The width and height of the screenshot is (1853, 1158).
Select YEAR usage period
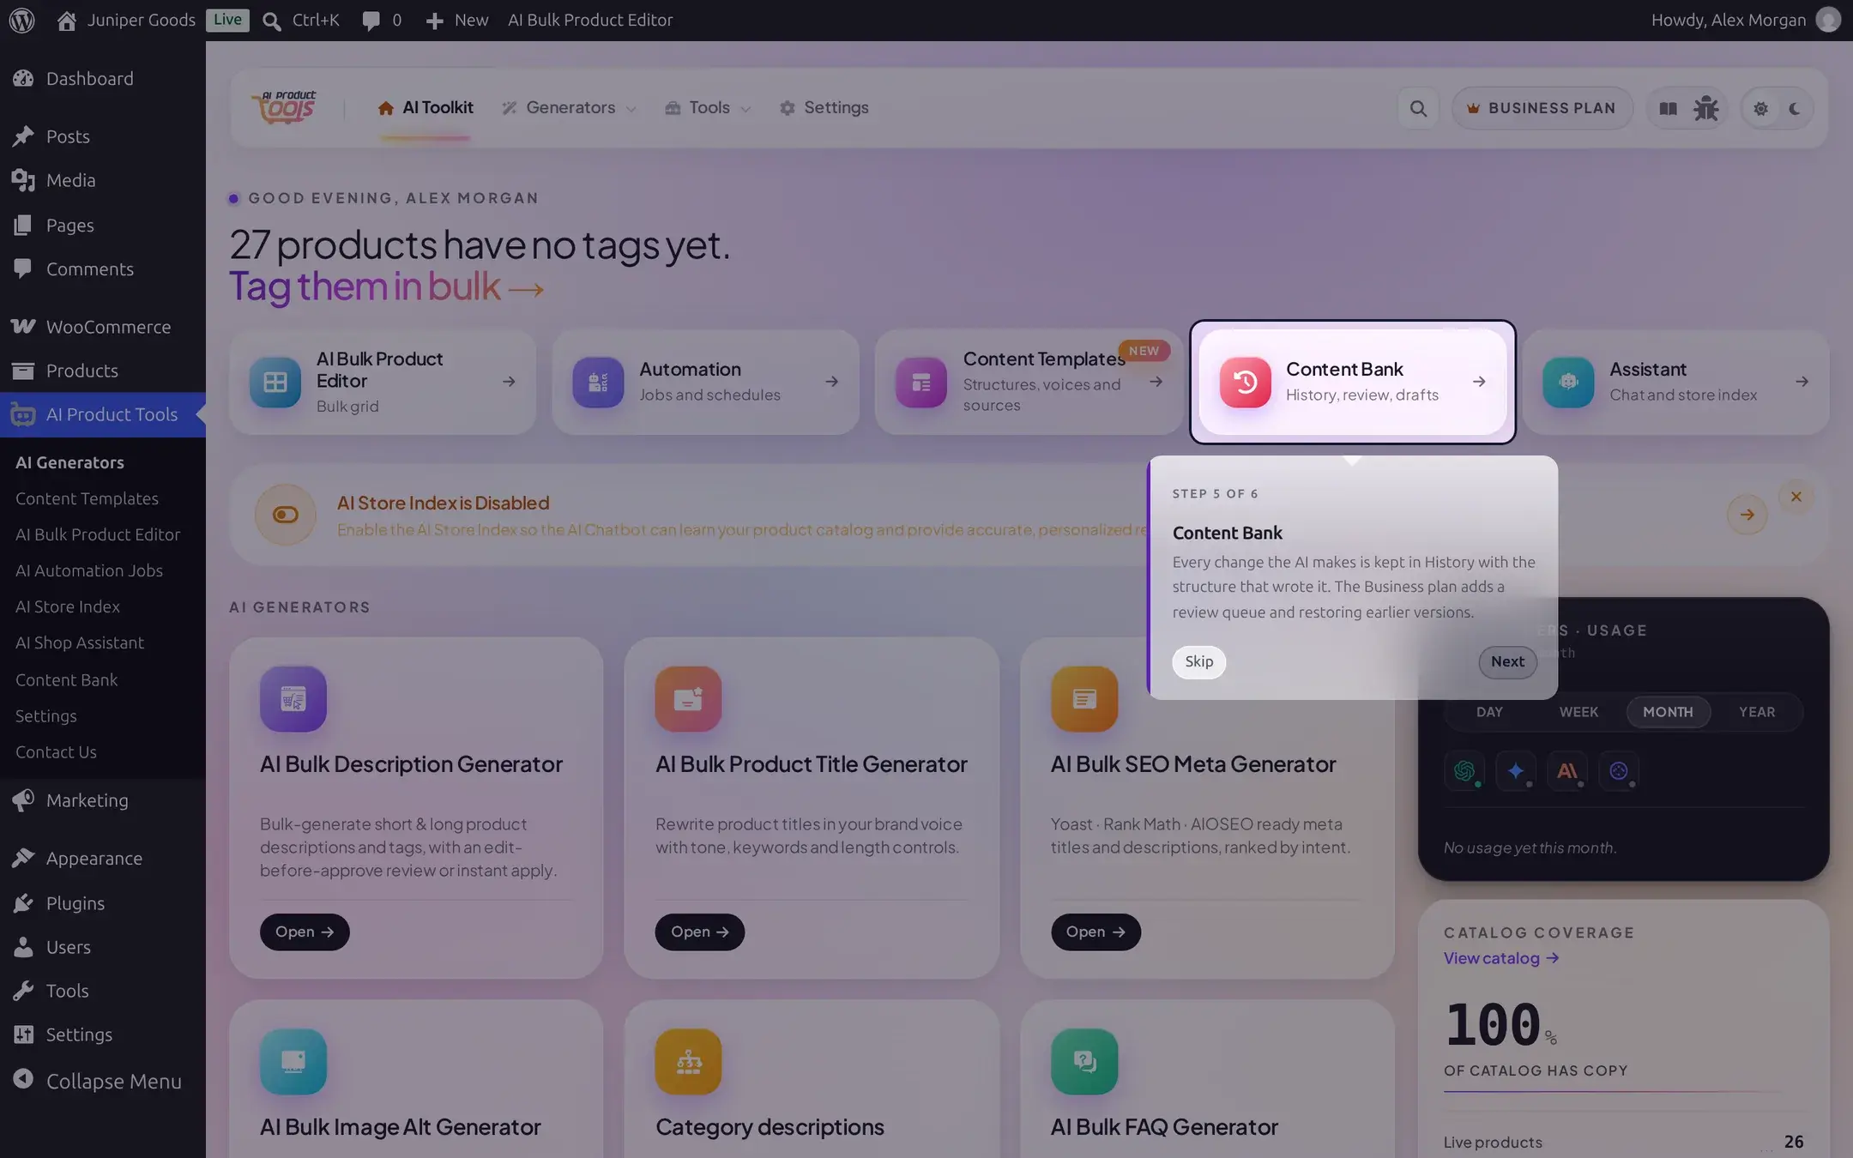click(x=1757, y=712)
